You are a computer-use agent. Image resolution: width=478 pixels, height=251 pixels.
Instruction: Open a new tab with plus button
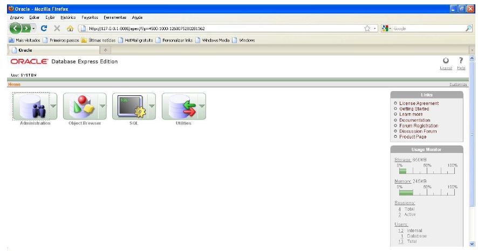106,50
